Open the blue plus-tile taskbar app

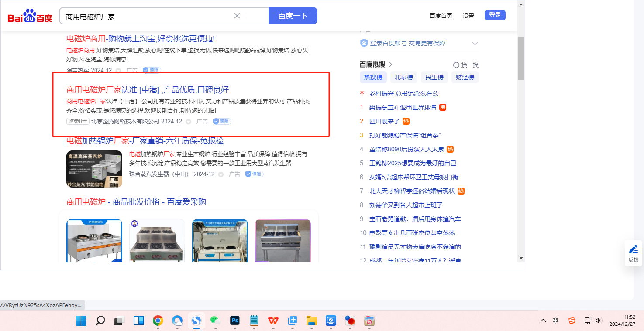pos(293,321)
